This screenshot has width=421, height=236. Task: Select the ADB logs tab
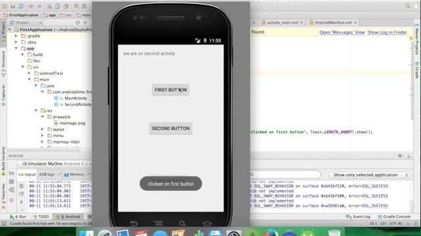point(49,174)
